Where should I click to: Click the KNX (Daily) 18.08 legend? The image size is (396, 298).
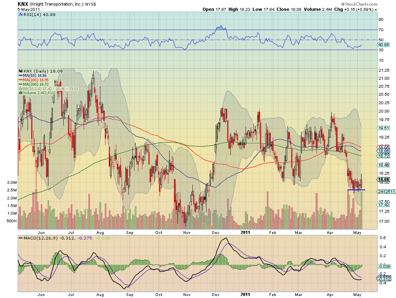tap(43, 71)
